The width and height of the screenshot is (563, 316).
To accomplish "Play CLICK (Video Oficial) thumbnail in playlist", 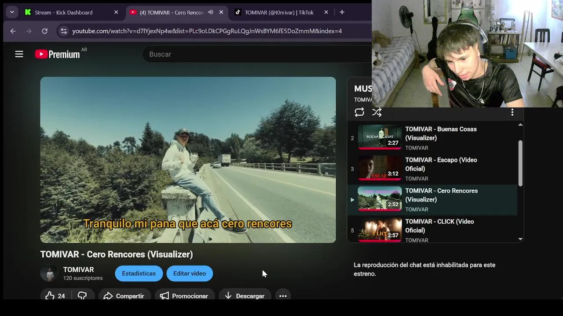I will (x=380, y=230).
